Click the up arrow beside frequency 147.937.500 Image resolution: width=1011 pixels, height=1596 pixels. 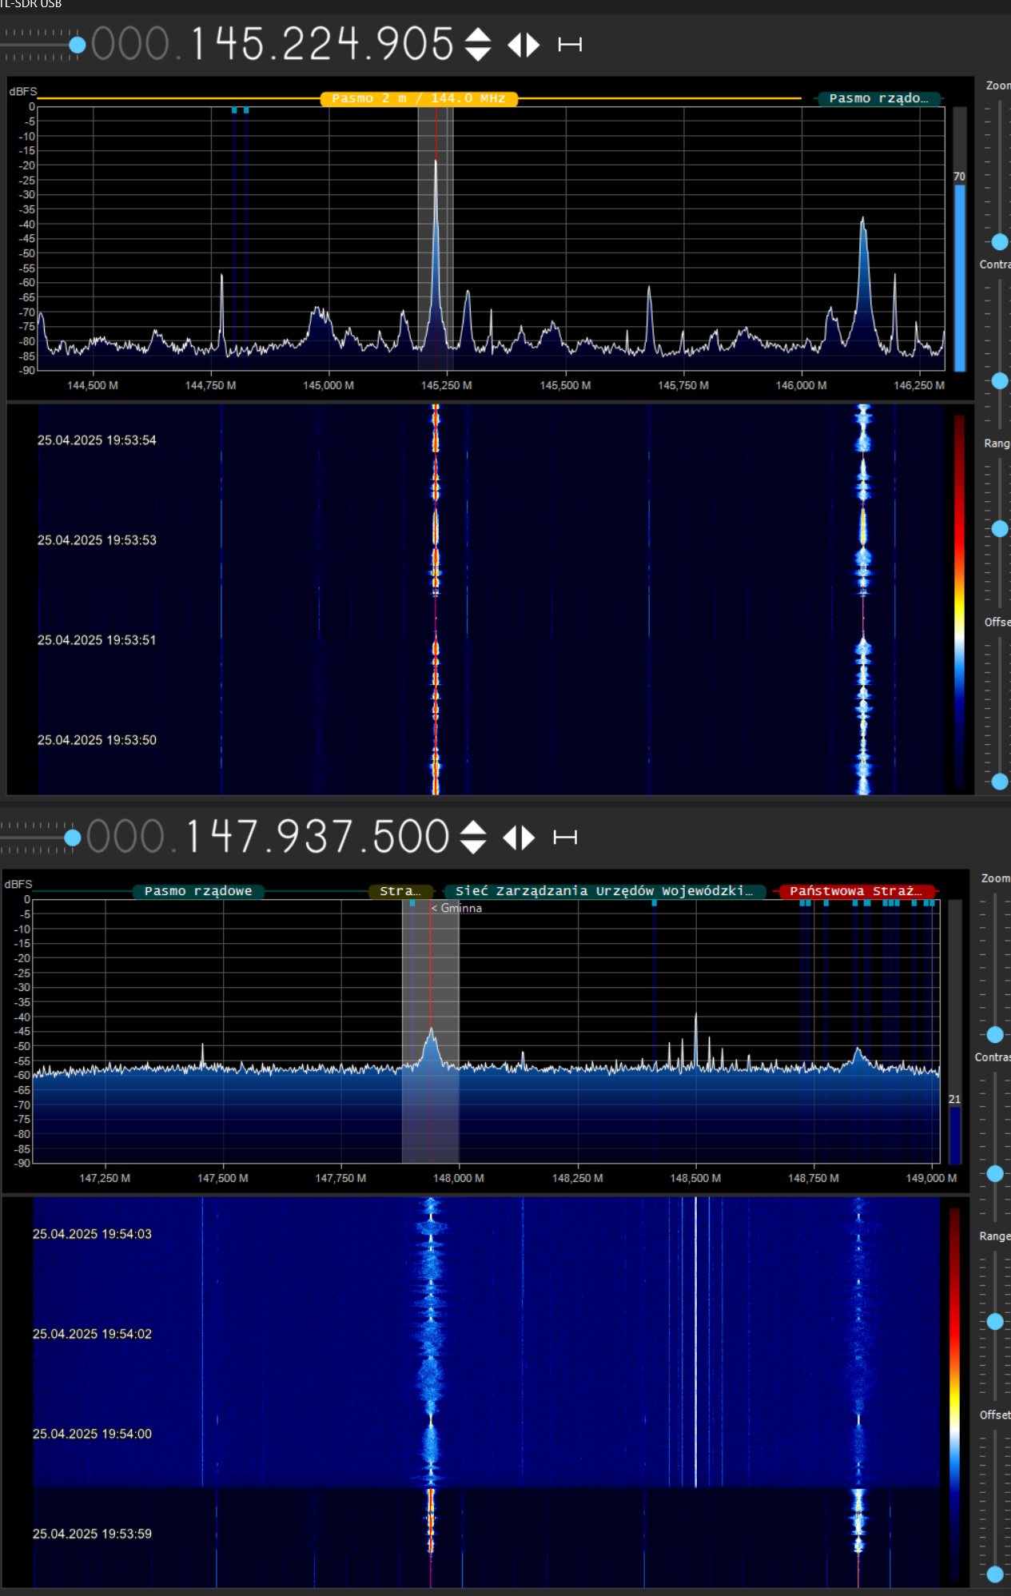point(473,828)
